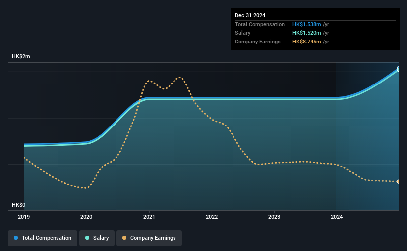
Task: Select the 2019 x-axis label
Action: pyautogui.click(x=24, y=217)
